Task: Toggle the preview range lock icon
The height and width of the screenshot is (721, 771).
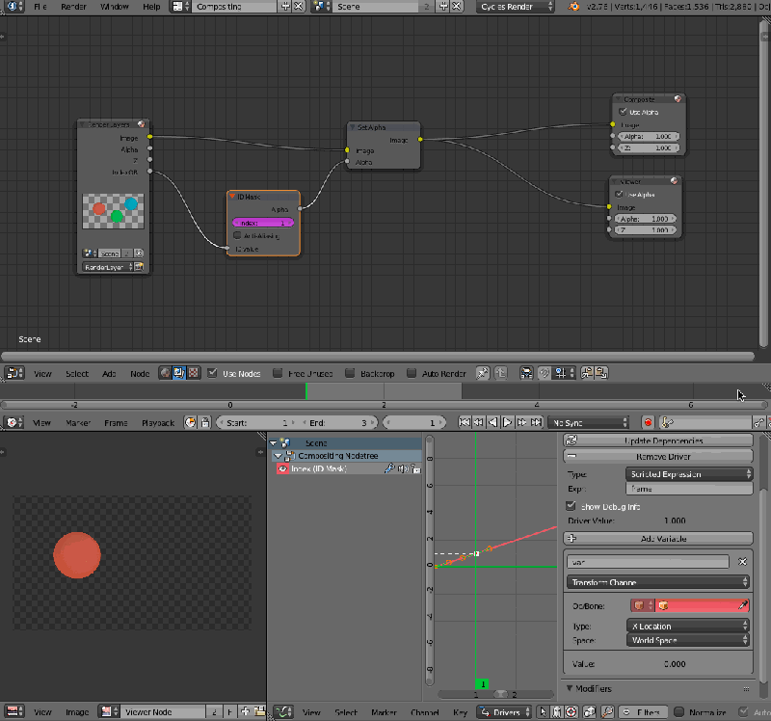Action: click(205, 422)
